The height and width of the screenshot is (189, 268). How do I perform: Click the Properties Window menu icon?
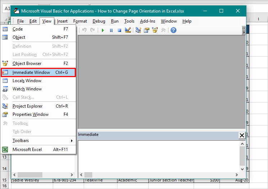[x=5, y=114]
